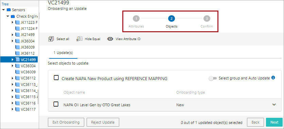Select VC36112 in the tree
The image size is (284, 129).
click(28, 78)
